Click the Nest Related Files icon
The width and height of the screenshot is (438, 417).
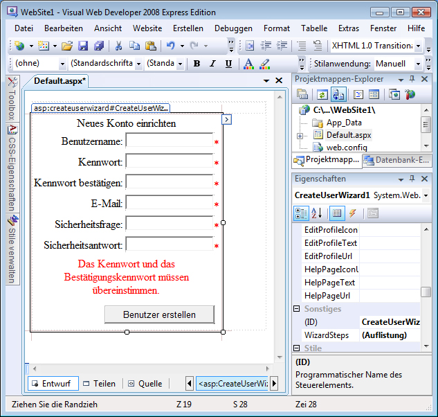(338, 94)
